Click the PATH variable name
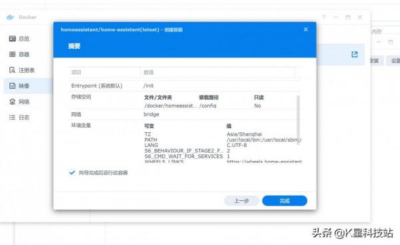The width and height of the screenshot is (400, 245). click(151, 140)
